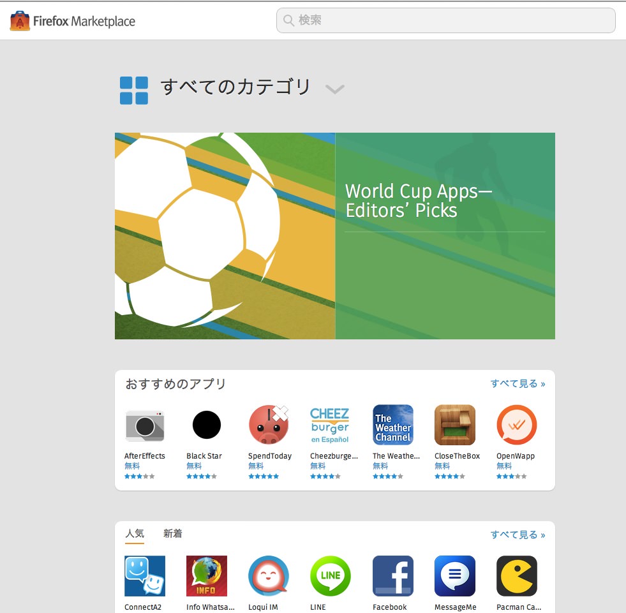Viewport: 626px width, 613px height.
Task: Click the blue category grid icon
Action: point(134,91)
